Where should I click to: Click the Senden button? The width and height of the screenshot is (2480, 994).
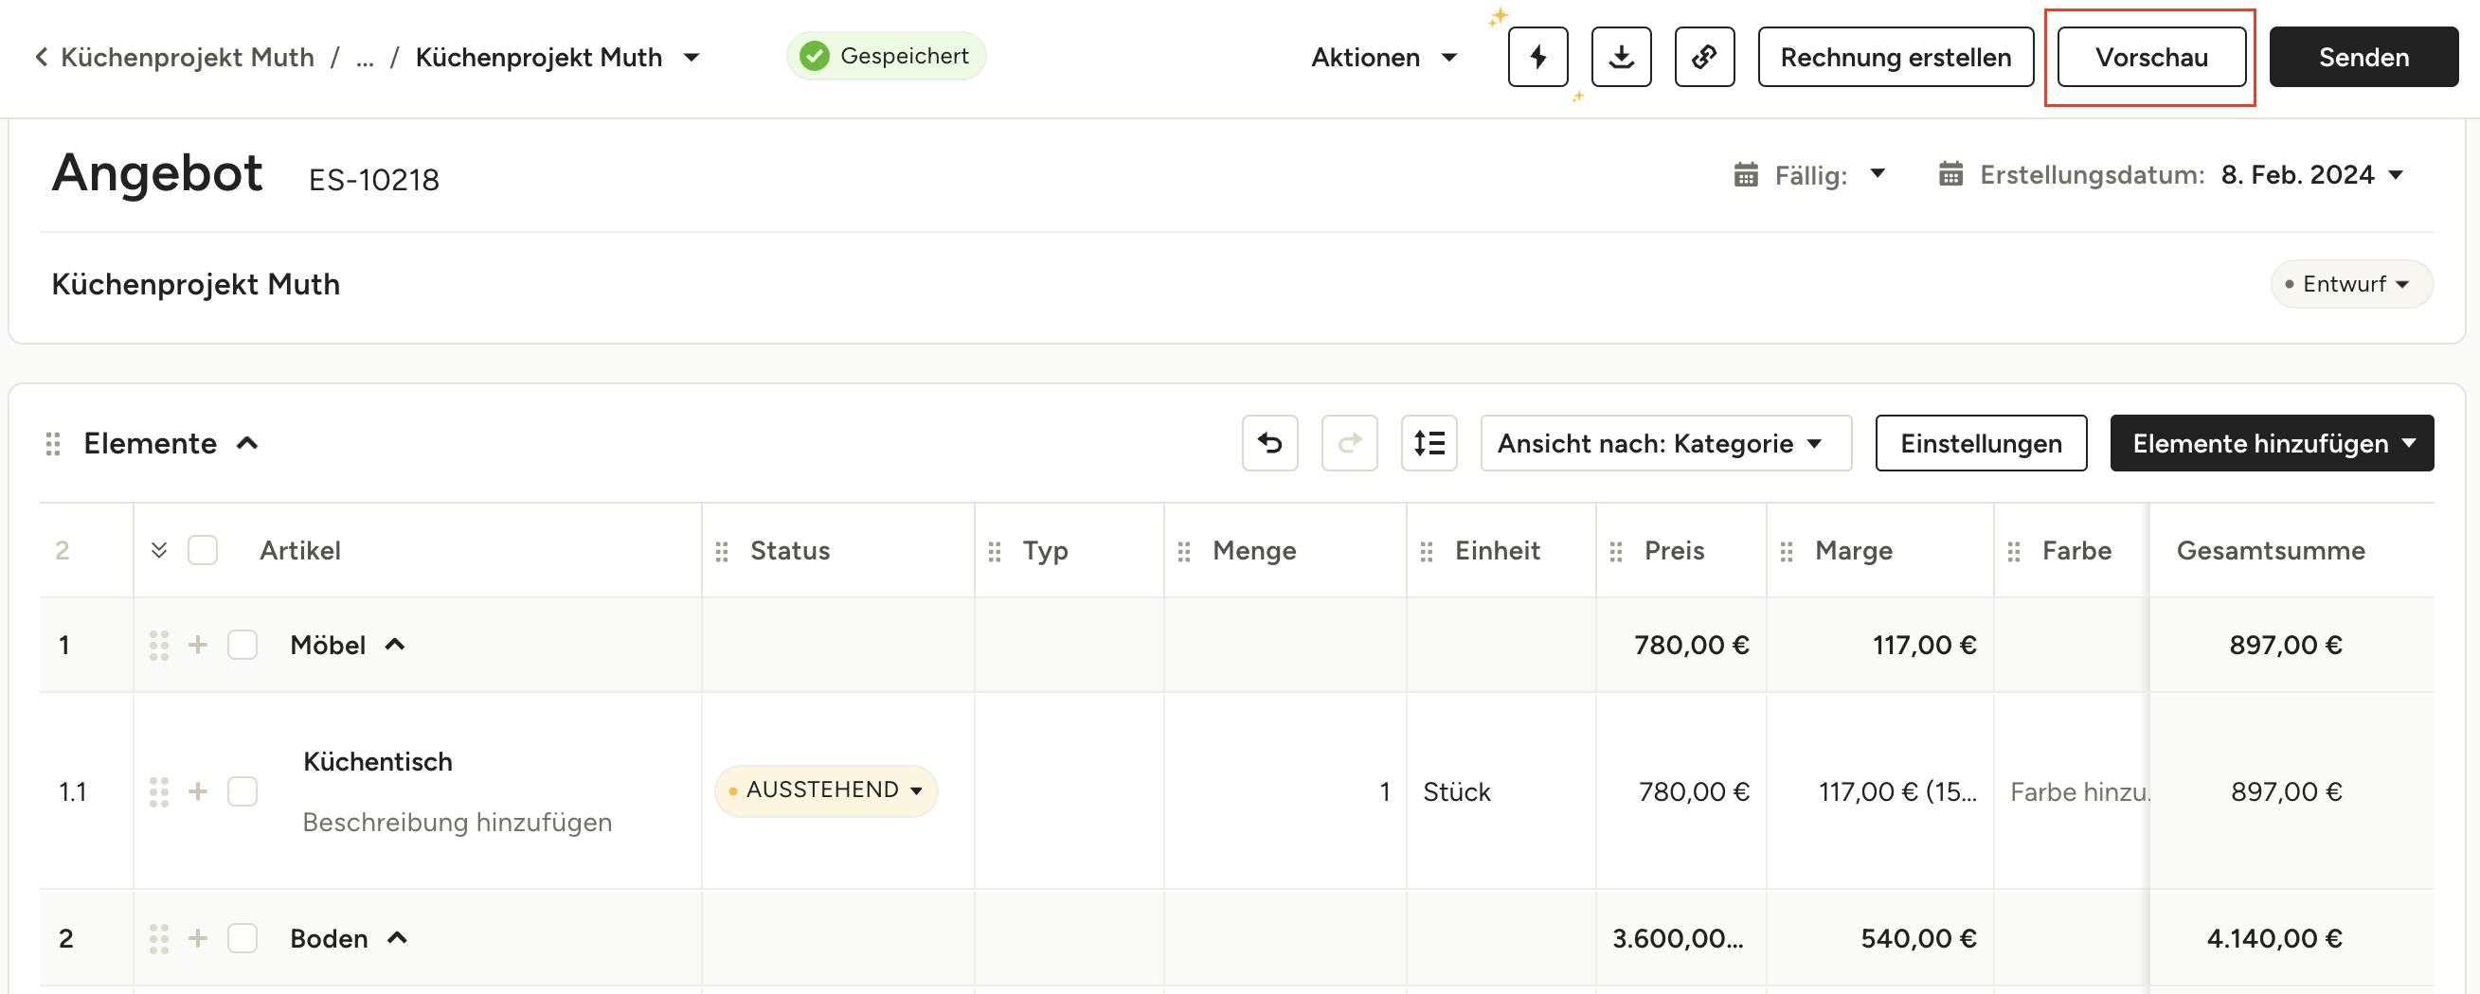click(2363, 57)
